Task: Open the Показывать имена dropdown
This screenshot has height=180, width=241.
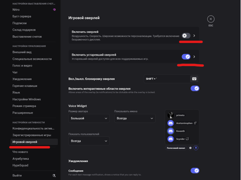Action: [134, 119]
